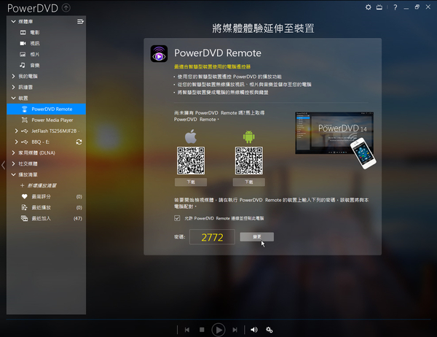Click 下載 button under Apple QR code
This screenshot has width=437, height=337.
pyautogui.click(x=191, y=182)
